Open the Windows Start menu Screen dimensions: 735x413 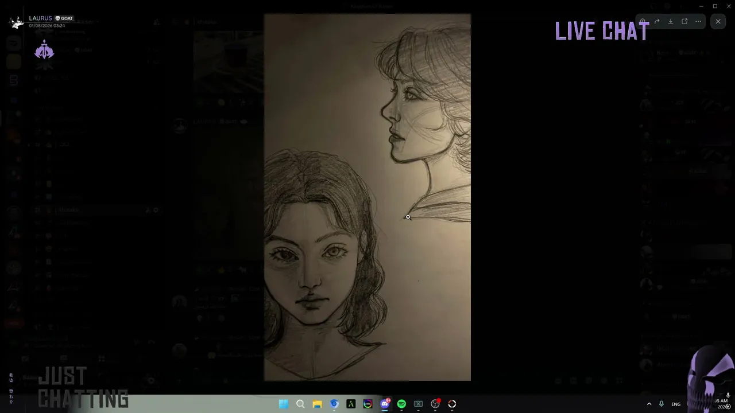[284, 404]
